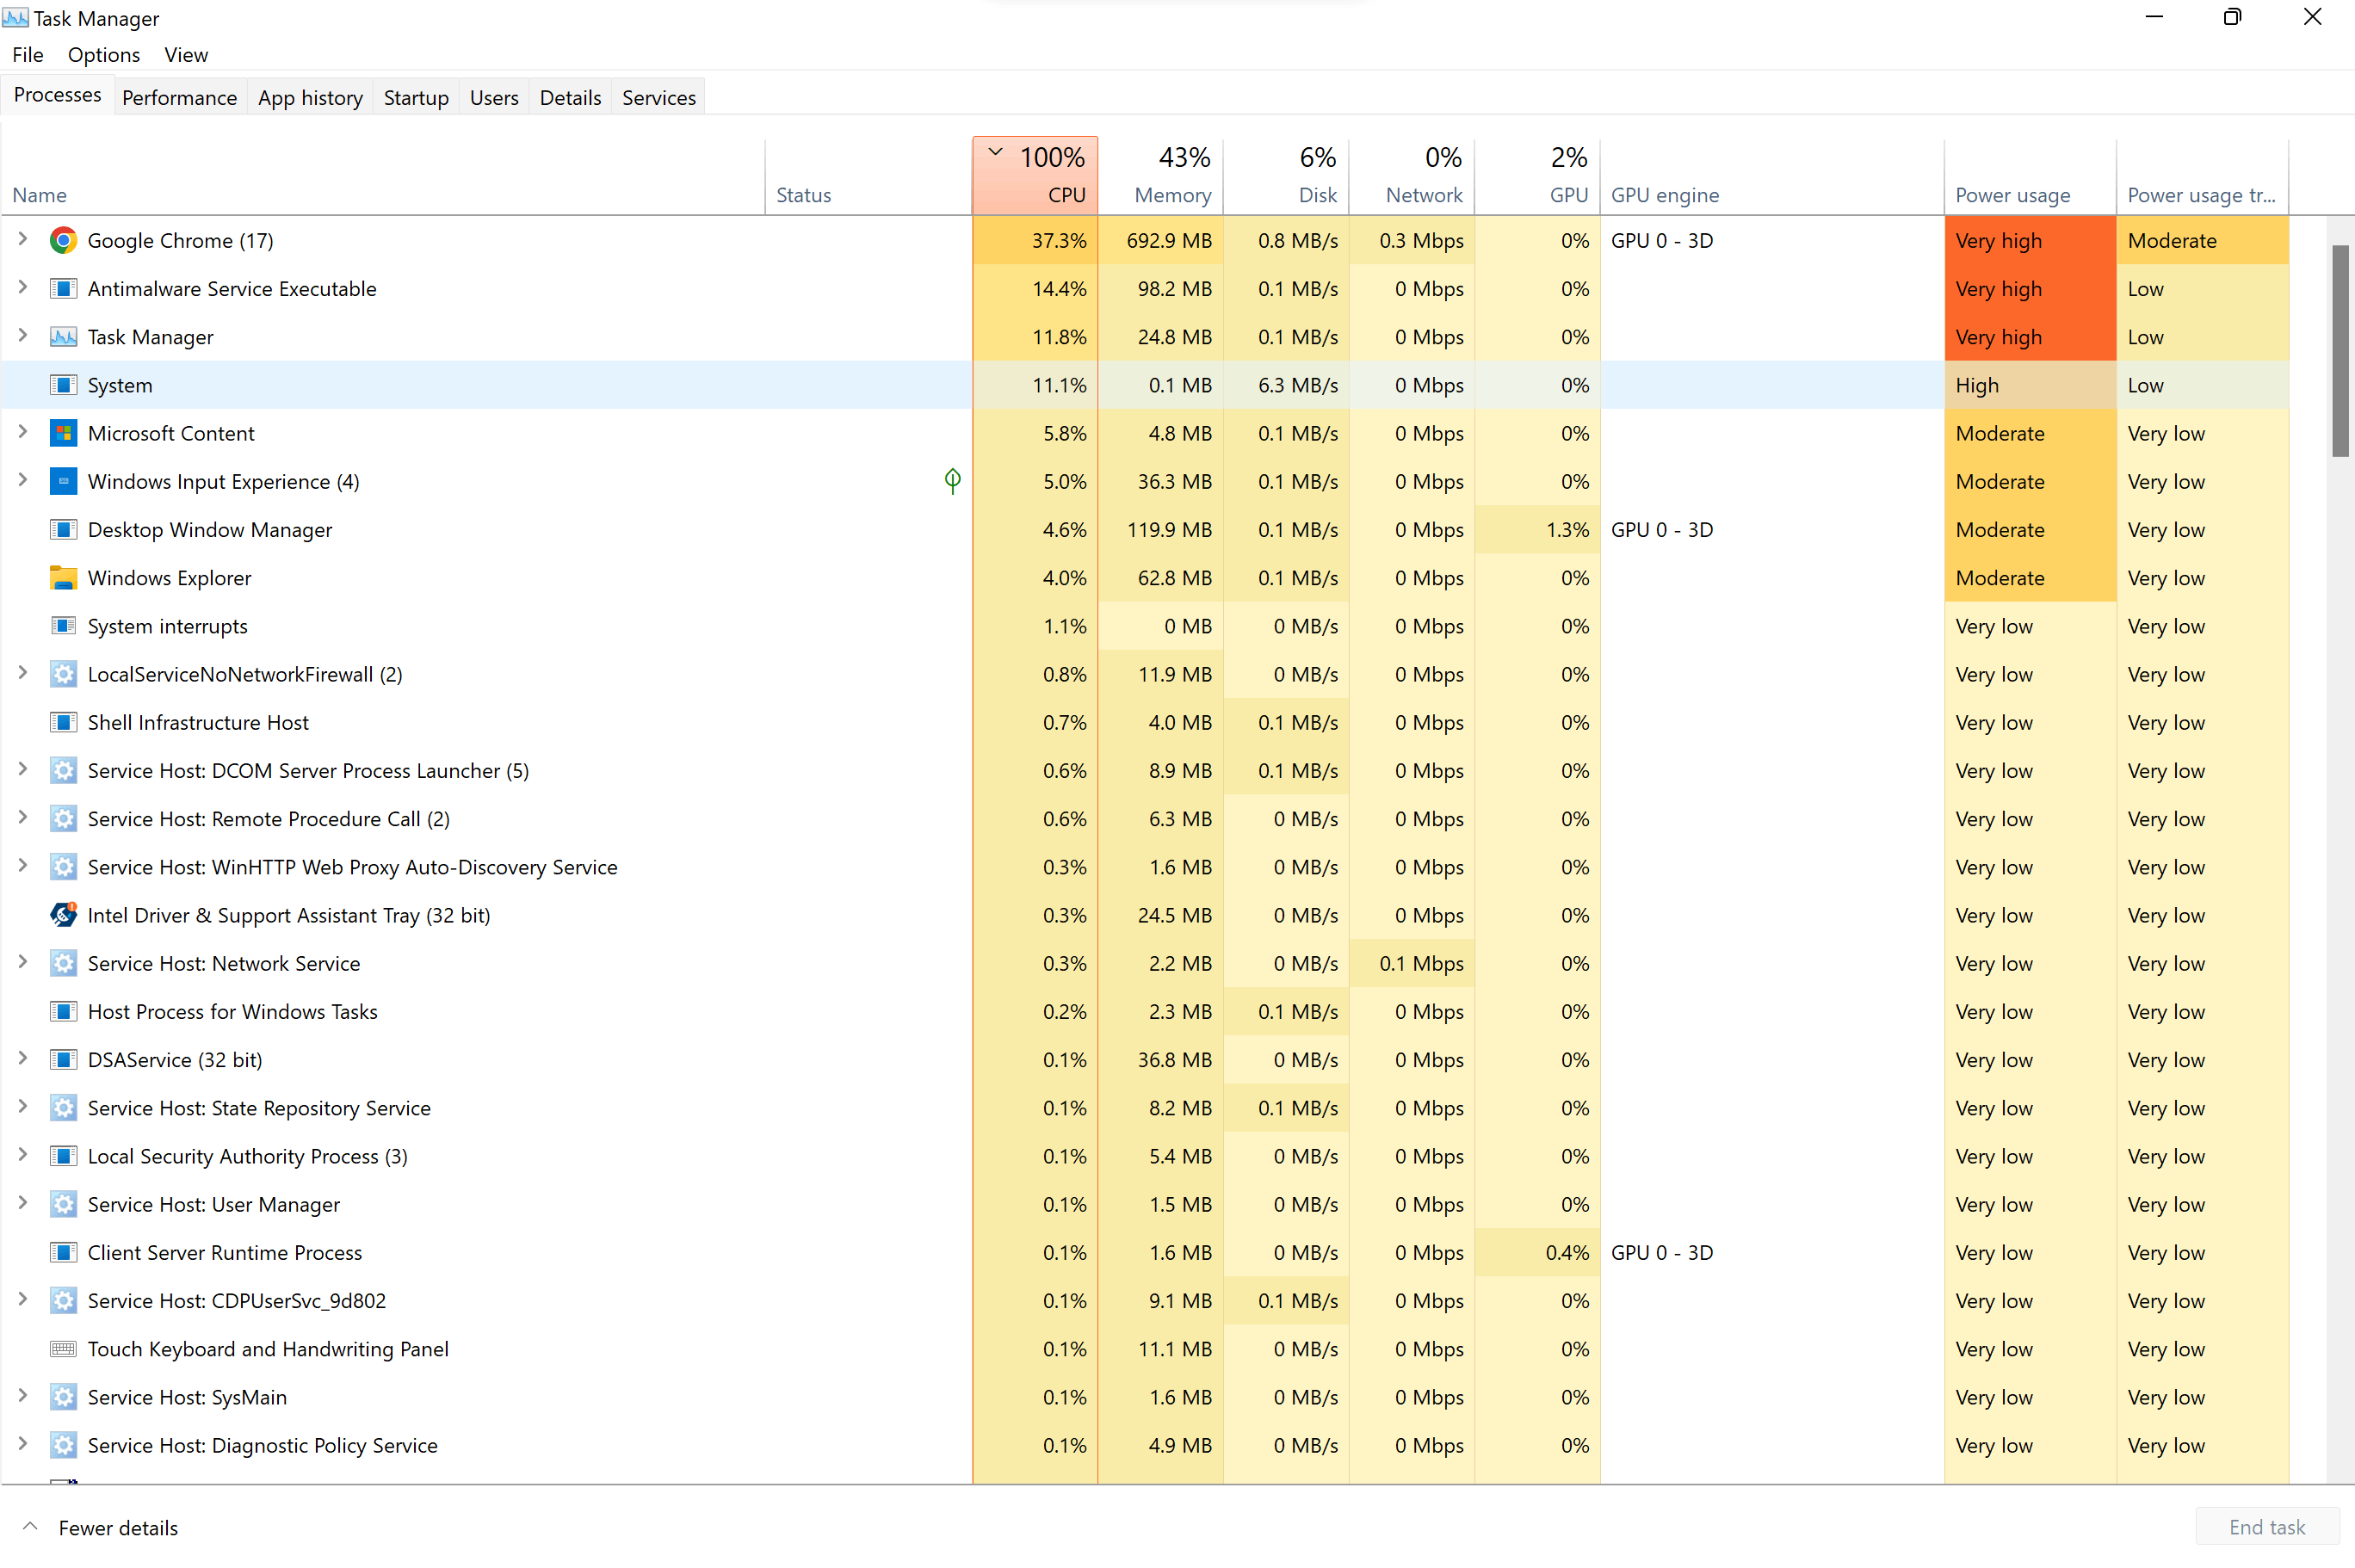
Task: Click the Windows Explorer folder icon
Action: pos(63,578)
